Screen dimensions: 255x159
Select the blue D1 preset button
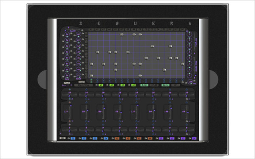click(73, 138)
